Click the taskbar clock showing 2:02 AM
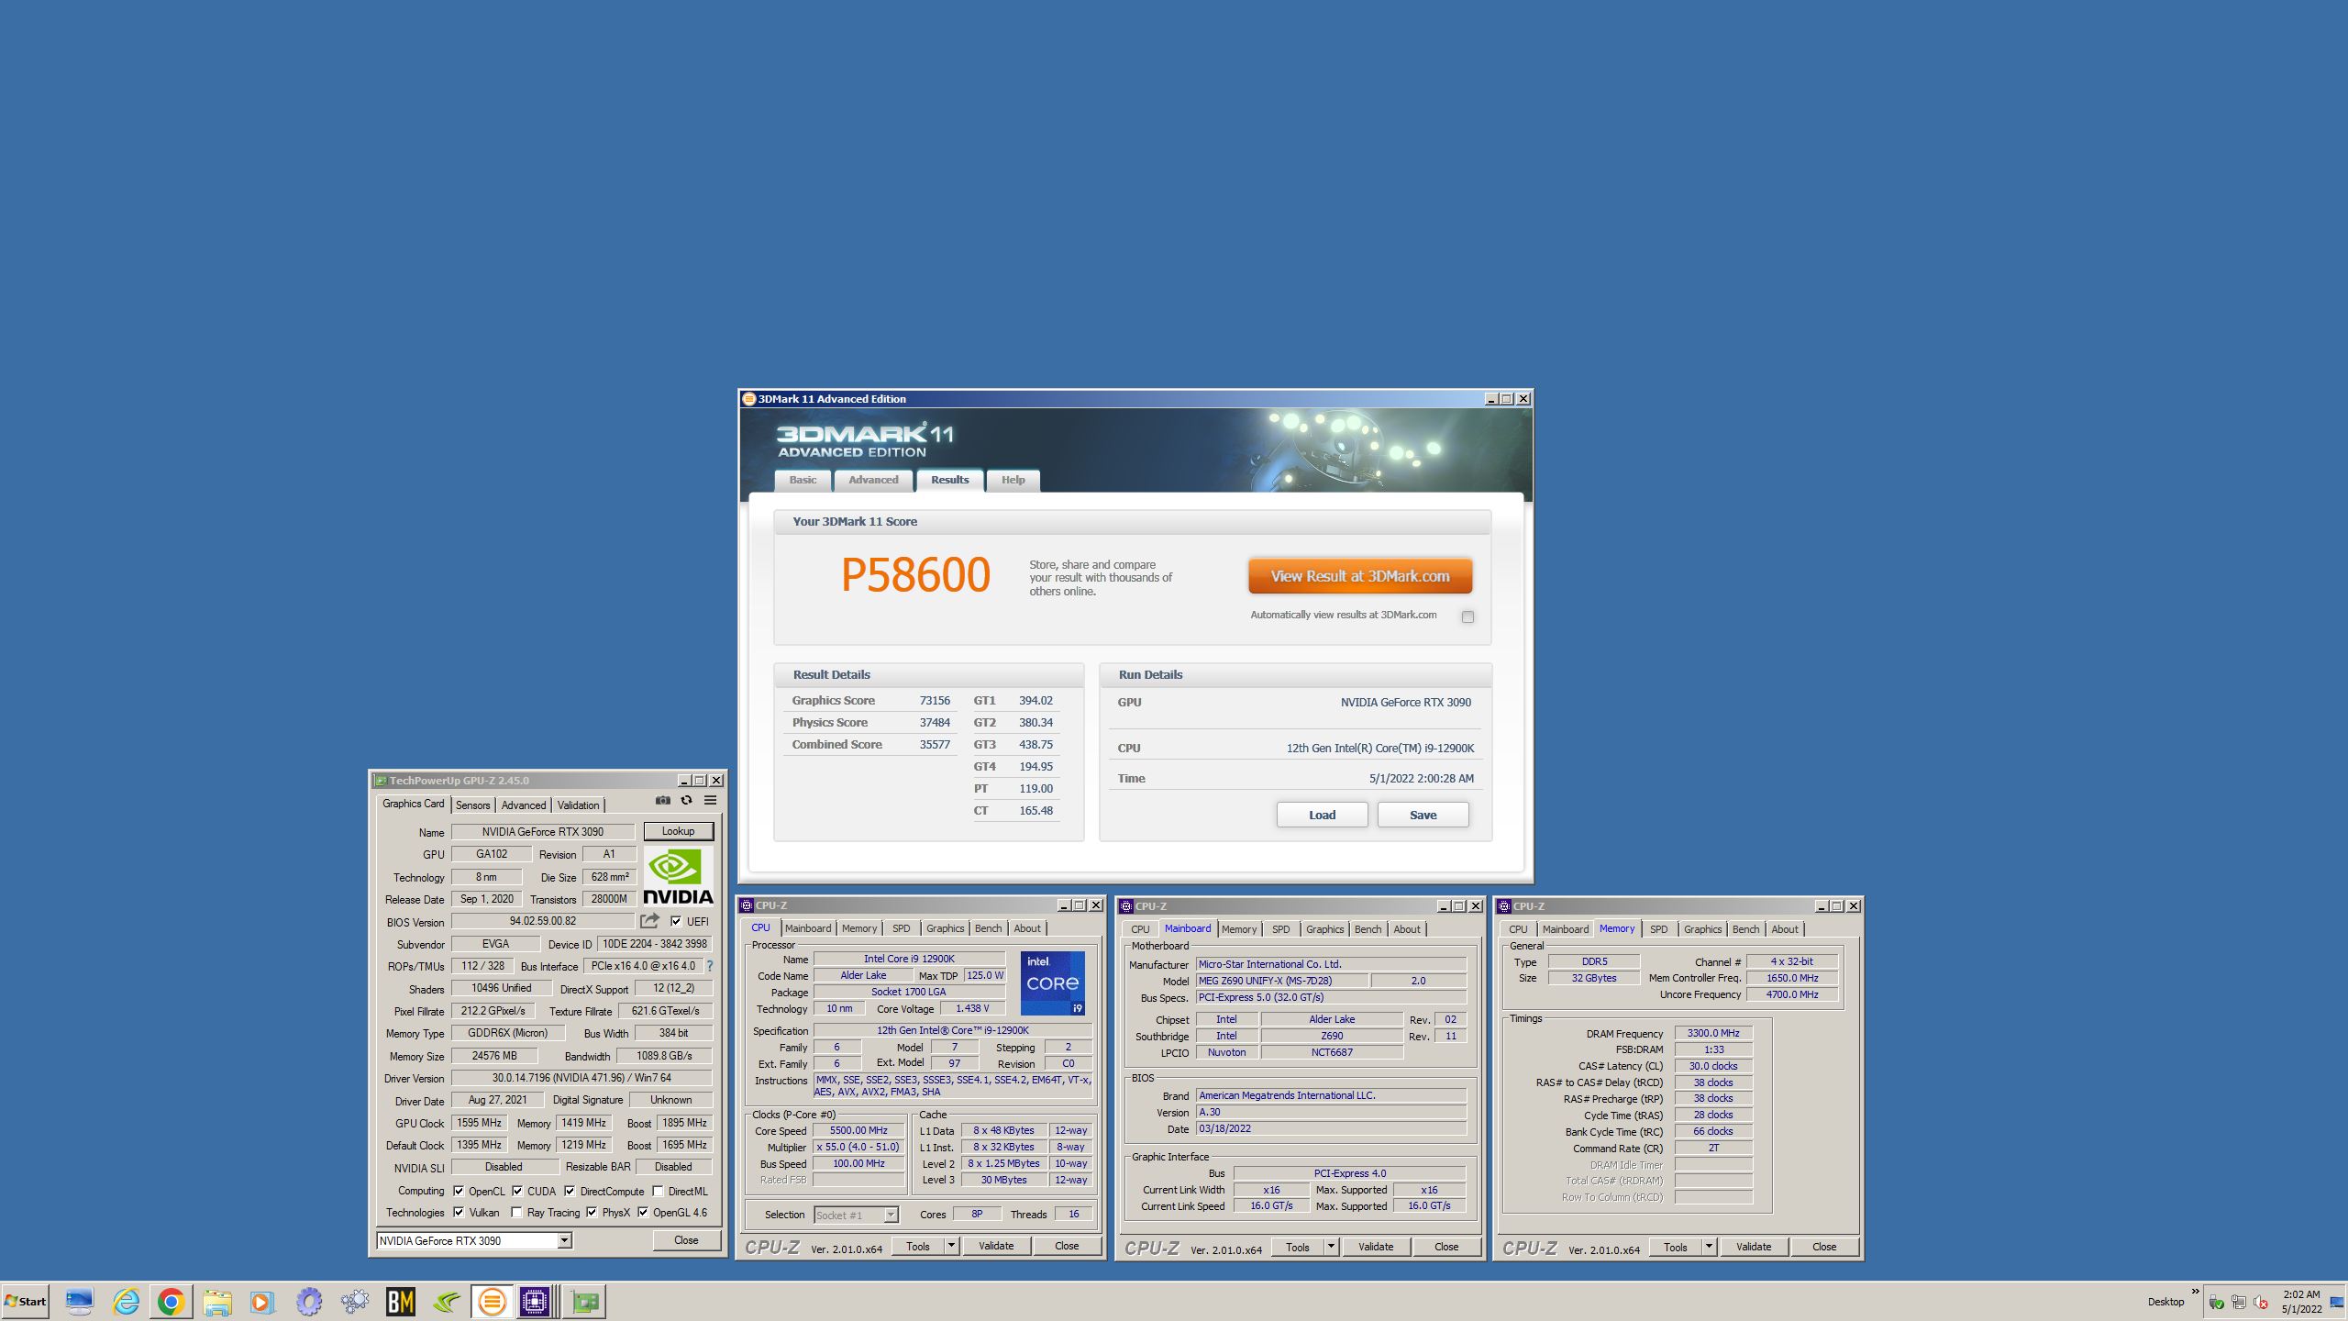Image resolution: width=2348 pixels, height=1321 pixels. (2301, 1301)
